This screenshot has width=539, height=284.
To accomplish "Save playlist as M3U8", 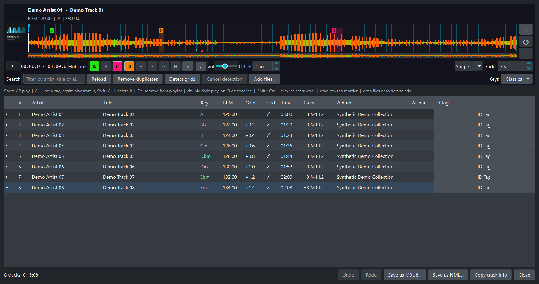I will click(405, 275).
